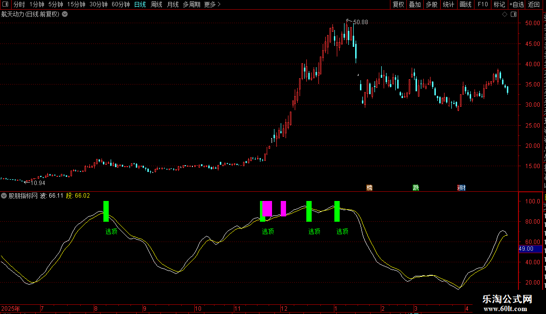Click month 12 on the time axis
Image resolution: width=546 pixels, height=314 pixels.
(284, 308)
